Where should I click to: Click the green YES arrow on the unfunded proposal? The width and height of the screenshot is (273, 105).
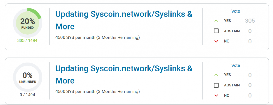pos(216,75)
